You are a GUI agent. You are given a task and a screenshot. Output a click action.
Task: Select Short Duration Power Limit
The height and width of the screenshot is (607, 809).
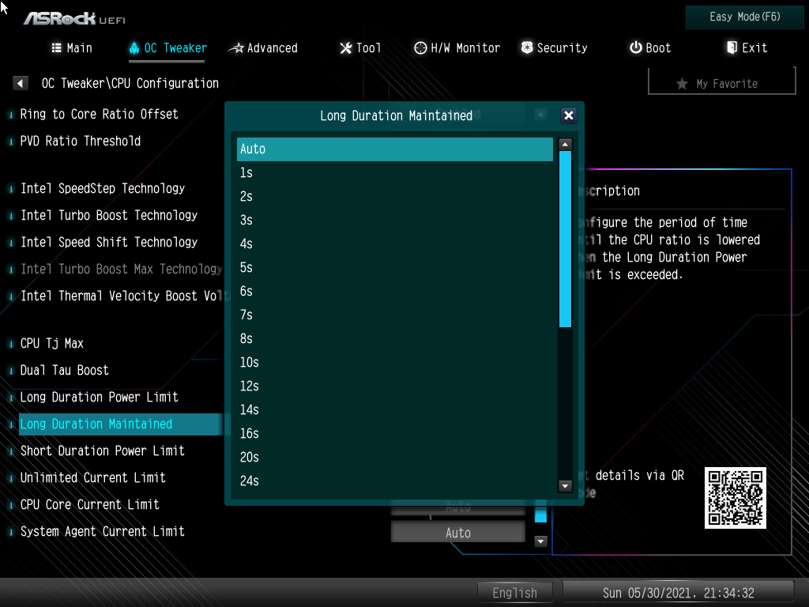[102, 451]
